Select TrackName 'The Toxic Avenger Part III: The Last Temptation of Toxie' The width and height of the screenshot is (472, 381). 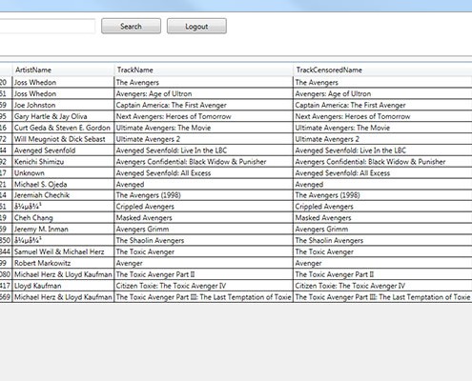(203, 297)
